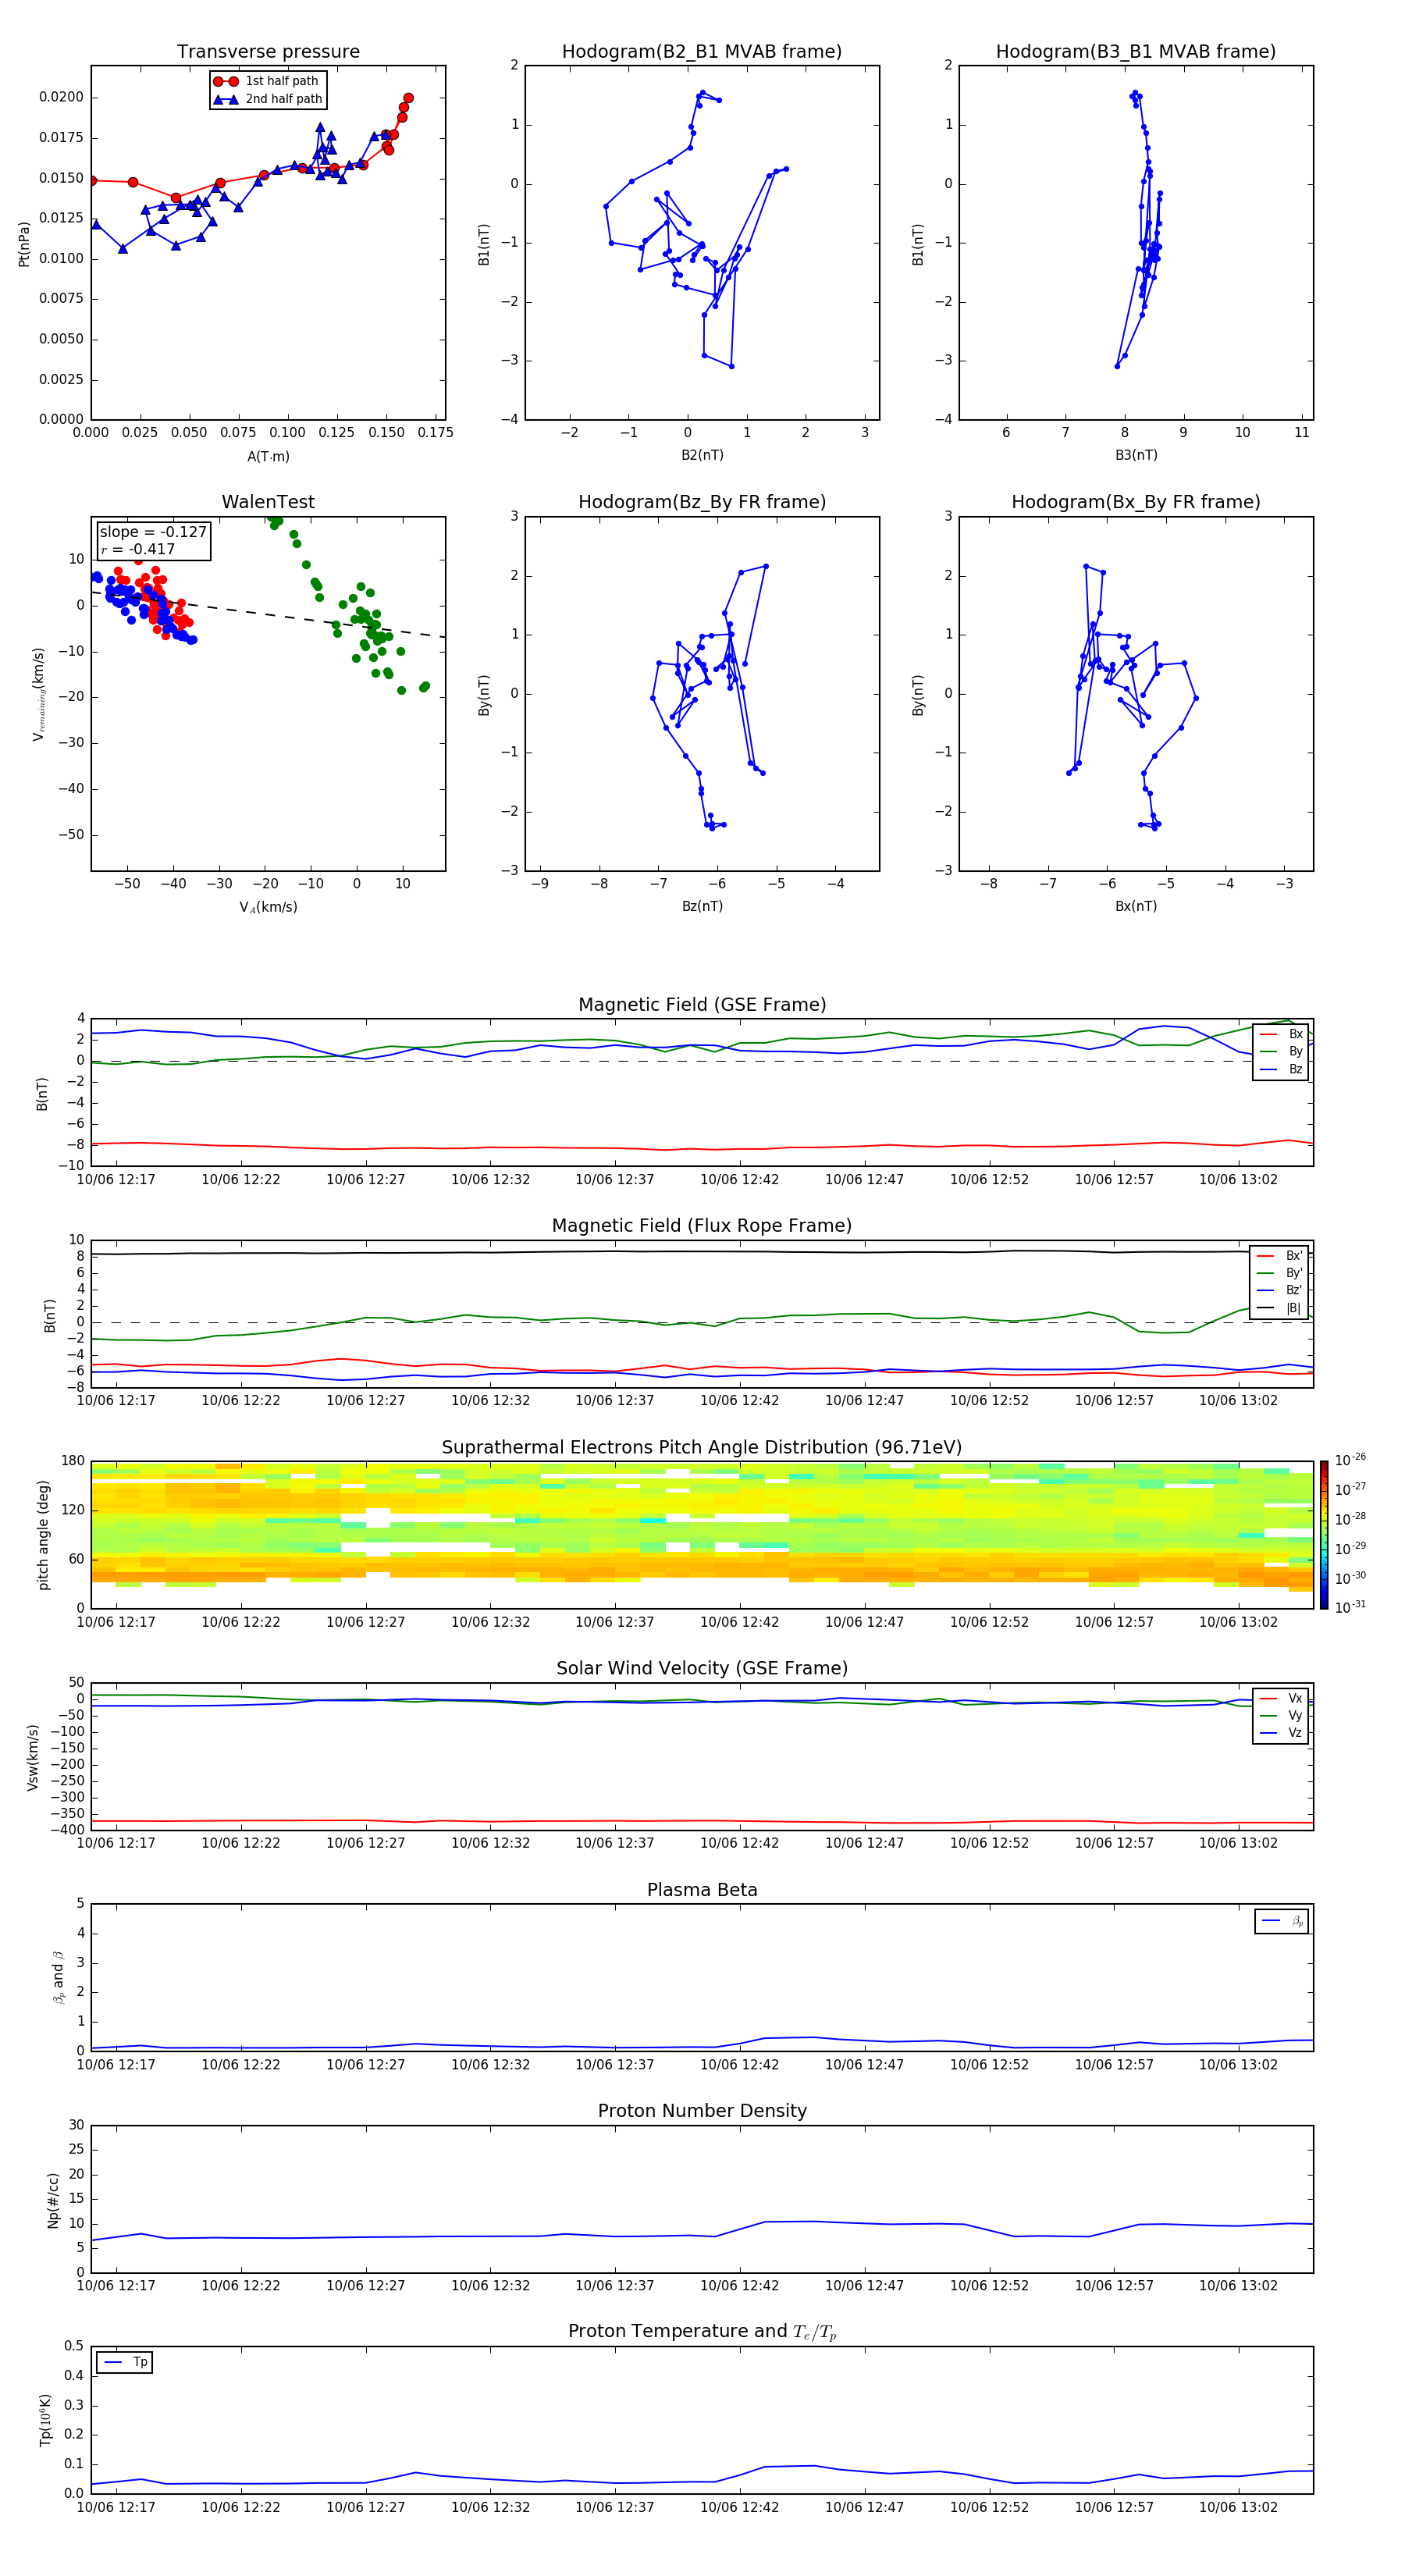1405x2576 pixels.
Task: Select the "slope = -0.127" annotation
Action: pyautogui.click(x=153, y=532)
